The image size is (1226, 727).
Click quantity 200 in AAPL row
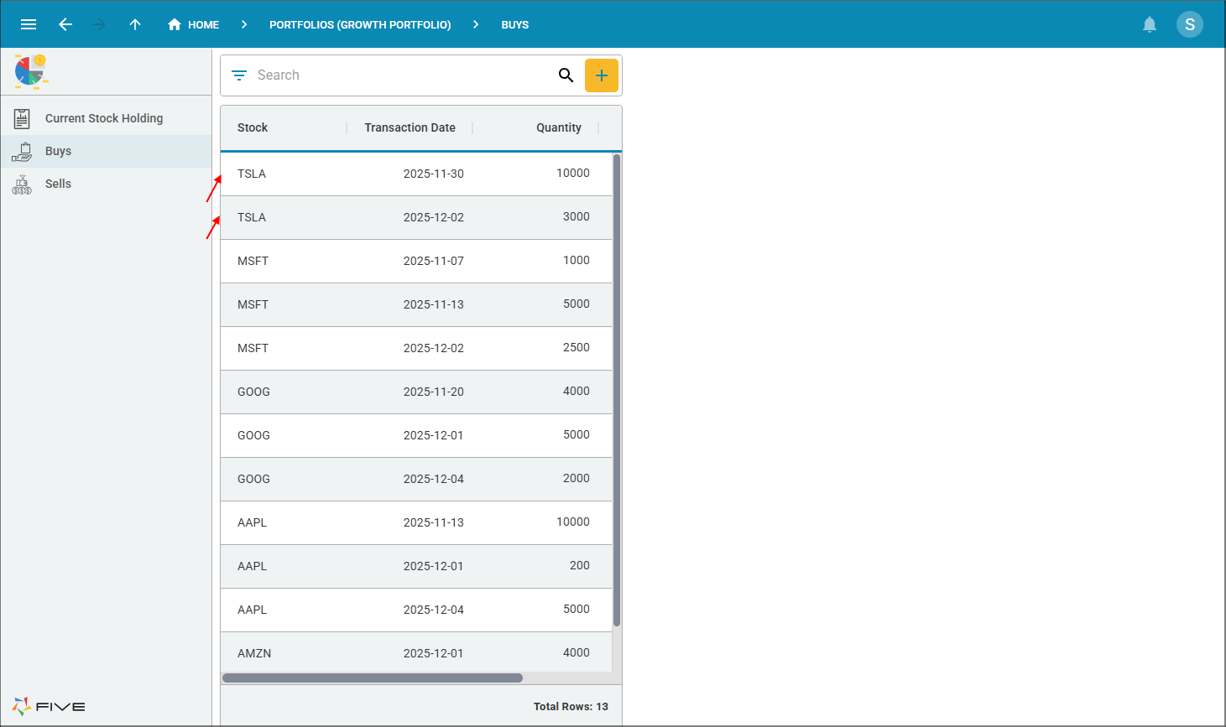pyautogui.click(x=580, y=565)
